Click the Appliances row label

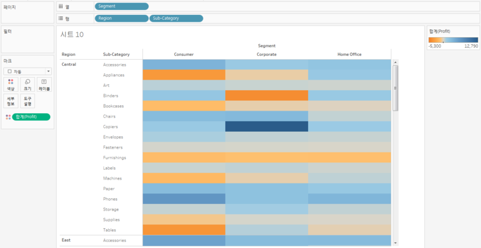tap(113, 75)
